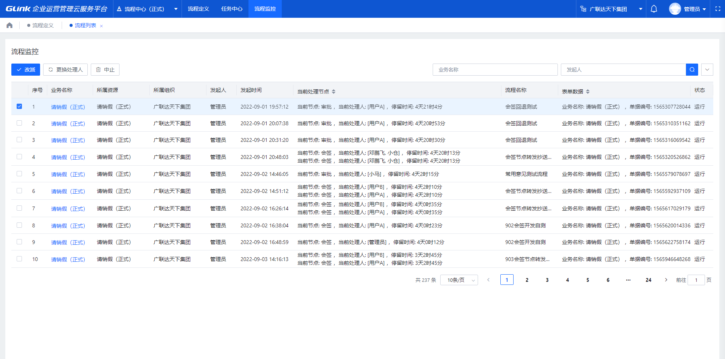Open 请销假 (正式) link in row 5
This screenshot has width=725, height=359.
[x=68, y=174]
